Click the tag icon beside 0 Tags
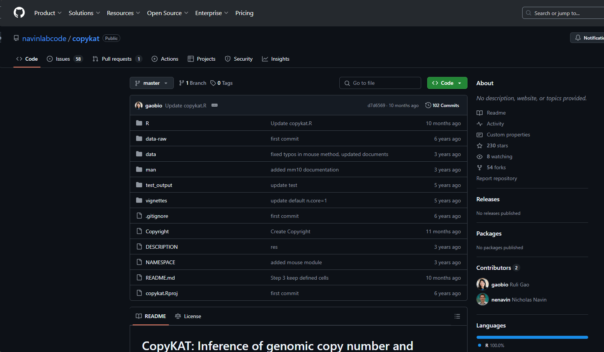This screenshot has width=604, height=352. point(213,83)
